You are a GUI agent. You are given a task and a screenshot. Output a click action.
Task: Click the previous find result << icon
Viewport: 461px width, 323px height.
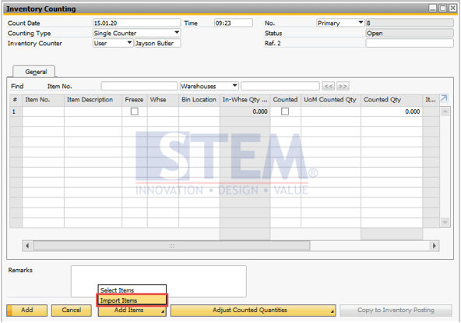pyautogui.click(x=329, y=87)
